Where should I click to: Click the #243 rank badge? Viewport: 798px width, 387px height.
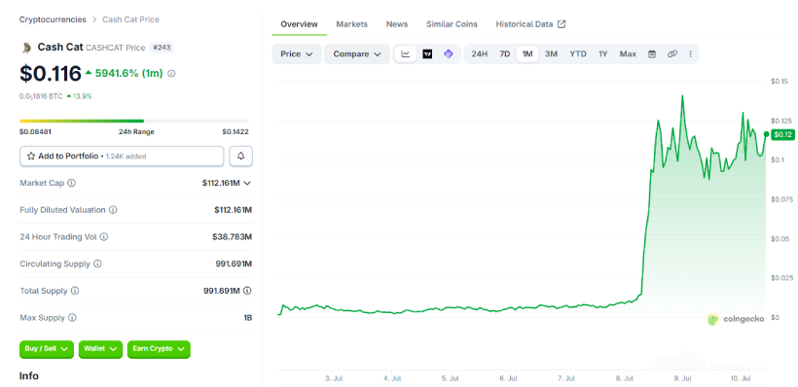click(x=163, y=48)
